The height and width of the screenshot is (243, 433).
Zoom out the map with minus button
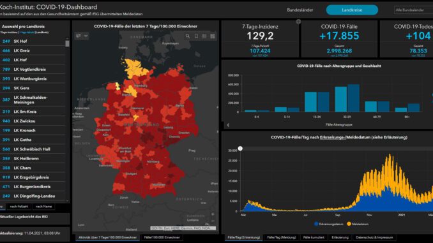coord(213,221)
